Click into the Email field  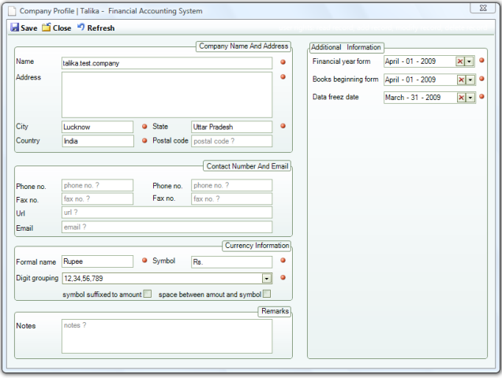click(166, 227)
